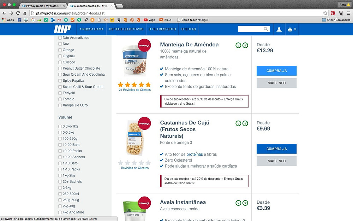Check the Xarope De Ouro filter
The width and height of the screenshot is (353, 221).
(60, 105)
